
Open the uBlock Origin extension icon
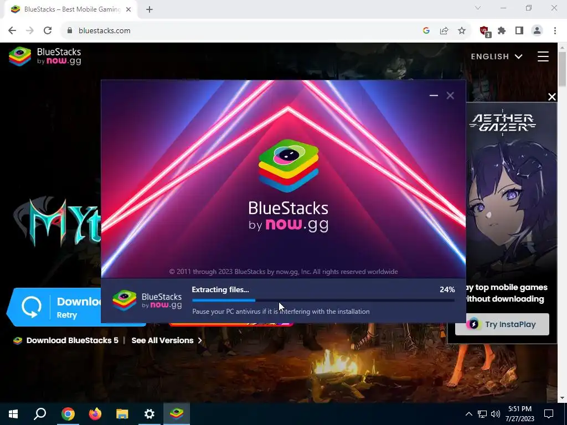tap(484, 31)
